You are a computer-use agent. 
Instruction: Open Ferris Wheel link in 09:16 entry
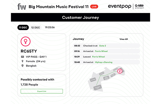101,51
